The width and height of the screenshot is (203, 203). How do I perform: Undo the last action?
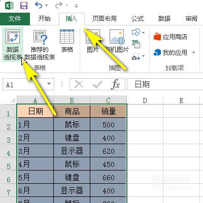point(39,6)
